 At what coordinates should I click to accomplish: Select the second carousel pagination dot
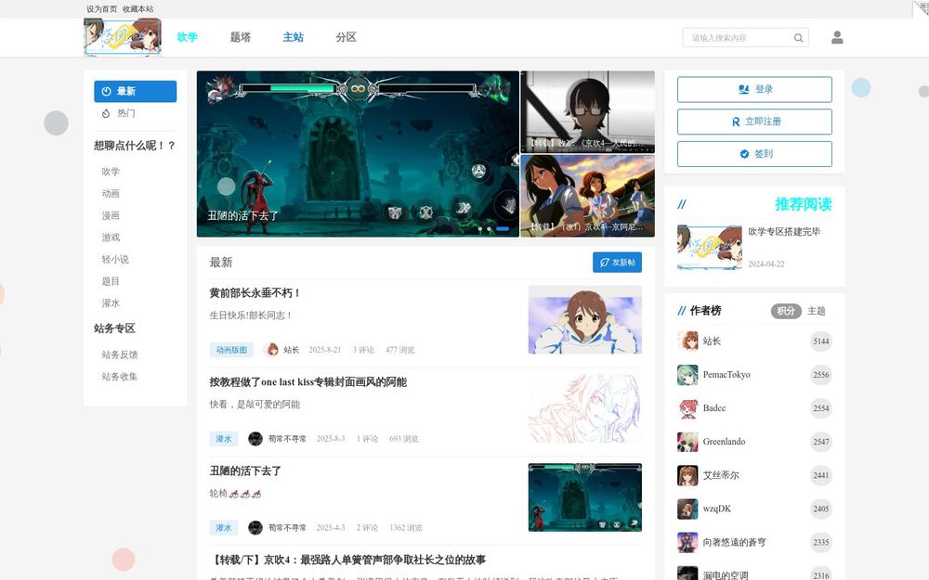[489, 228]
